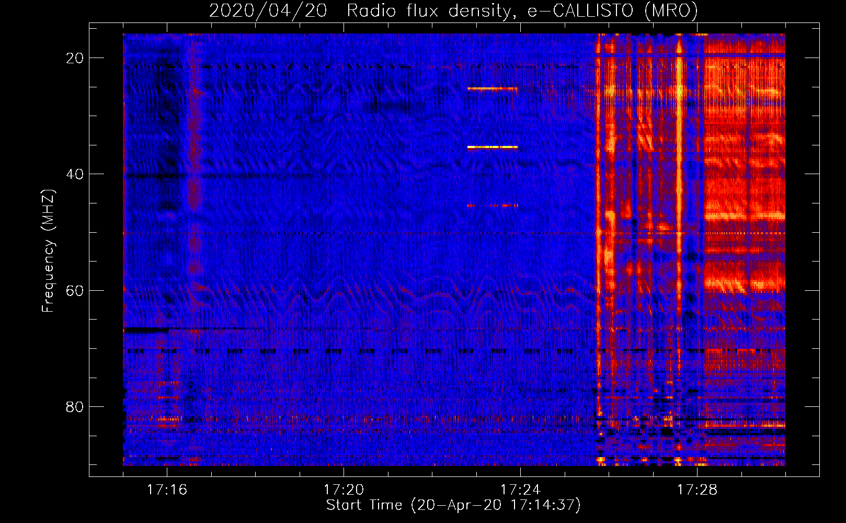This screenshot has height=523, width=846.
Task: Click the faint red horizontal line near 45 MHz
Action: point(493,206)
